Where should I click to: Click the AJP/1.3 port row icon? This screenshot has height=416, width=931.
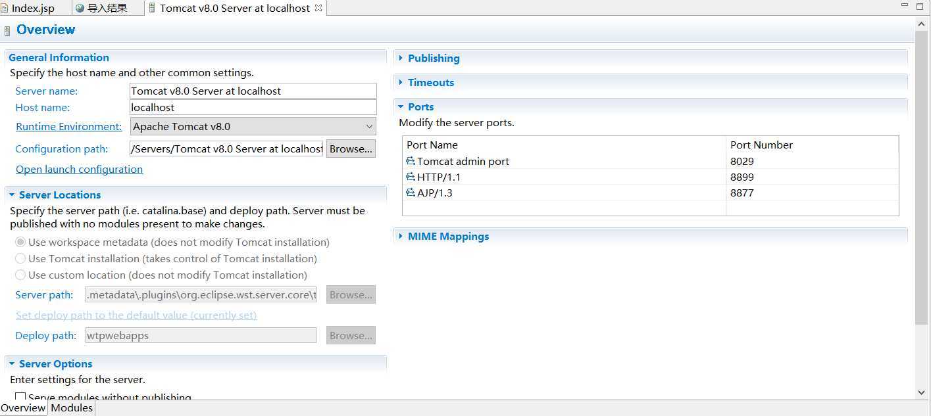[x=411, y=193]
